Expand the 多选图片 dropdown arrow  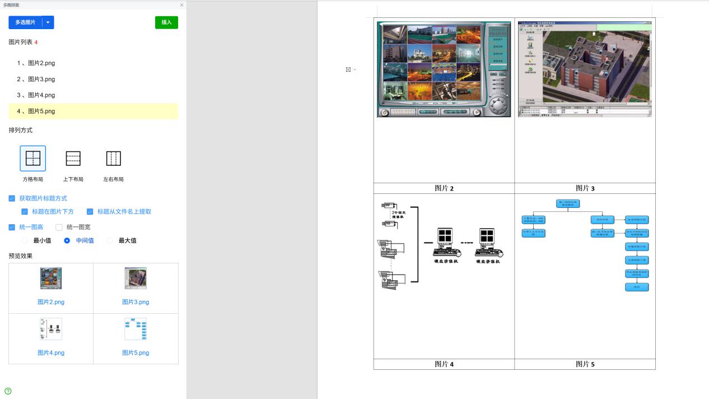(48, 22)
